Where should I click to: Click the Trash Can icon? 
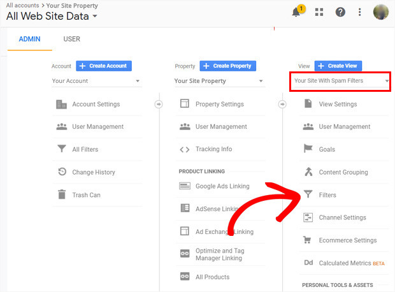pos(62,195)
